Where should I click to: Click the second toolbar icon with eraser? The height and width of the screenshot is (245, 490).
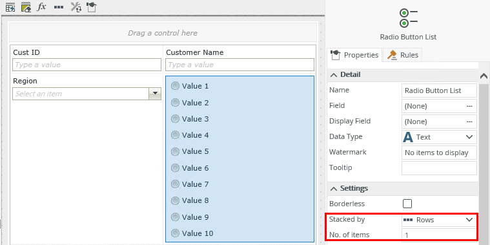click(x=26, y=7)
